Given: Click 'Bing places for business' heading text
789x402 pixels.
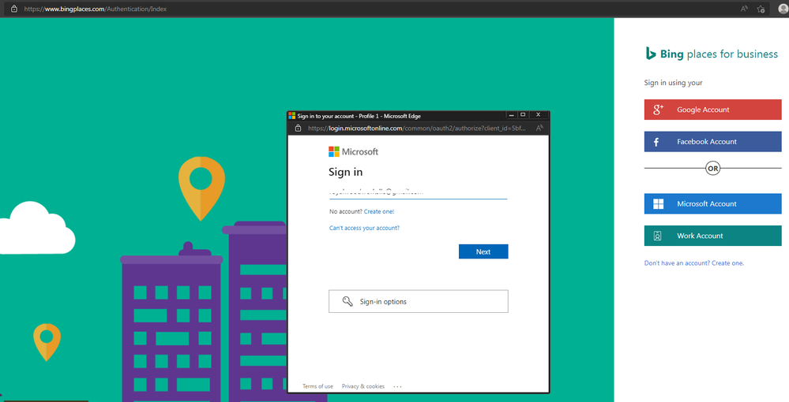Looking at the screenshot, I should [719, 54].
